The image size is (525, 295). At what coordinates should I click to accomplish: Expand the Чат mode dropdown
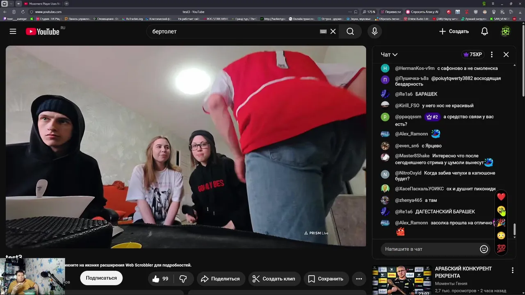(x=389, y=54)
